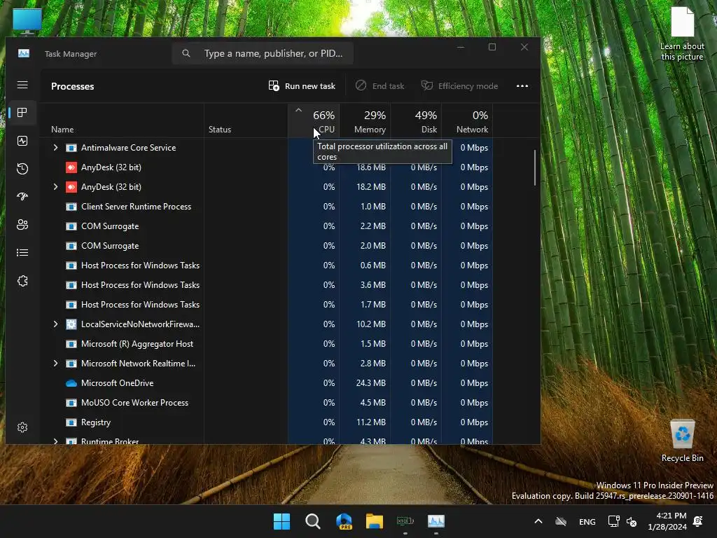Screen dimensions: 717x538
Task: Click the Microsoft OneDrive cloud icon
Action: 71,383
